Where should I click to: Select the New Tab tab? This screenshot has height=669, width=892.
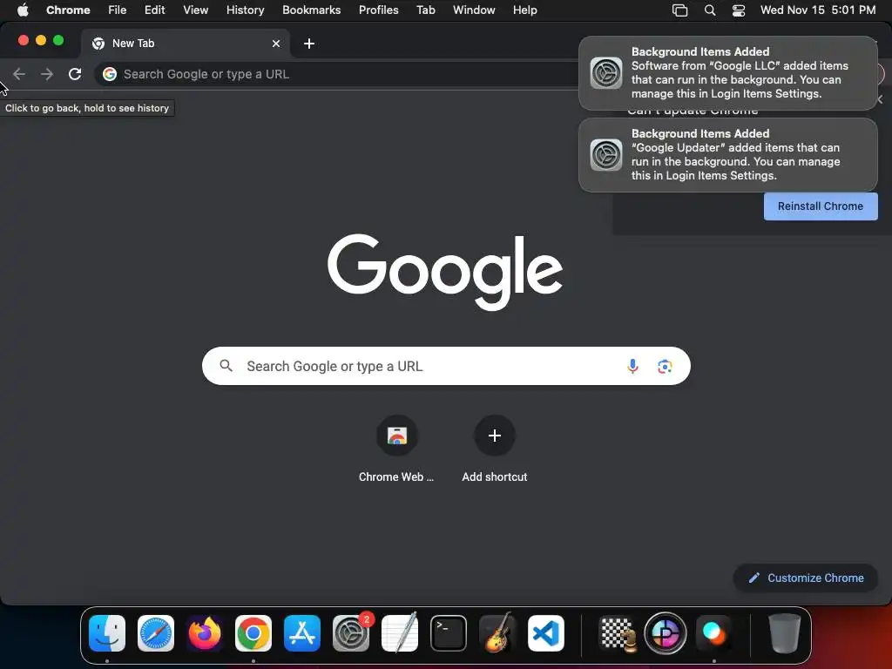pos(186,44)
